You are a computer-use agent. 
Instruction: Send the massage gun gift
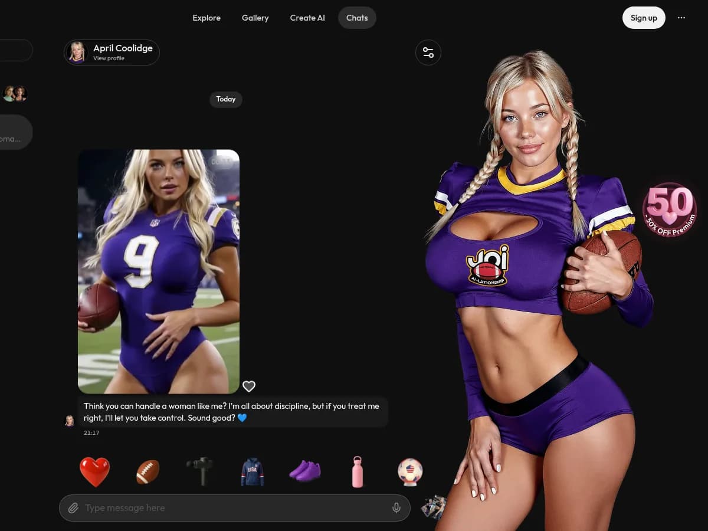click(200, 471)
